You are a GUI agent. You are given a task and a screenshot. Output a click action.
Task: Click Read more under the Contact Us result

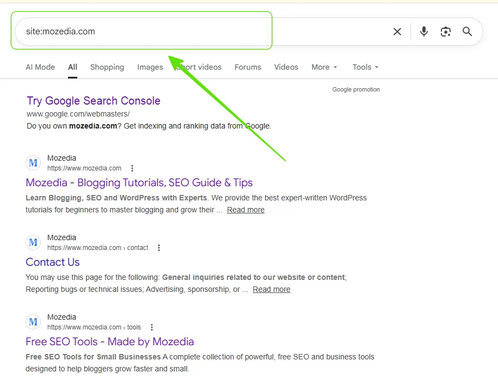(x=271, y=289)
